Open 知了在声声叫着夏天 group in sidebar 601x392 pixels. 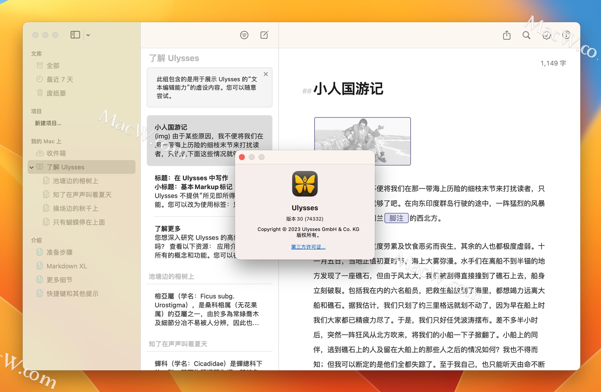(x=82, y=195)
